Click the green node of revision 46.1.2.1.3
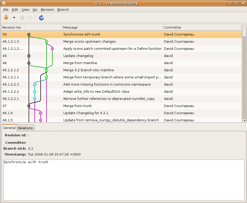This screenshot has height=203, width=247. 46,41
